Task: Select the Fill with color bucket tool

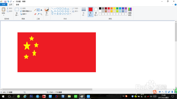Action: pyautogui.click(x=38, y=10)
